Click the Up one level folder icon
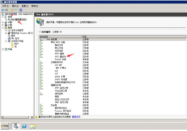Screen dimensions: 187x131 [12, 10]
